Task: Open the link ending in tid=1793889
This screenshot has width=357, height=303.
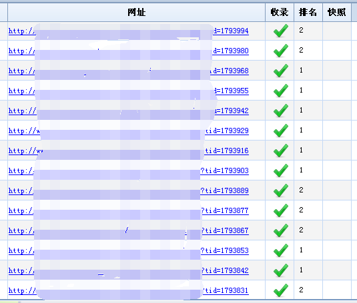Action: (129, 191)
